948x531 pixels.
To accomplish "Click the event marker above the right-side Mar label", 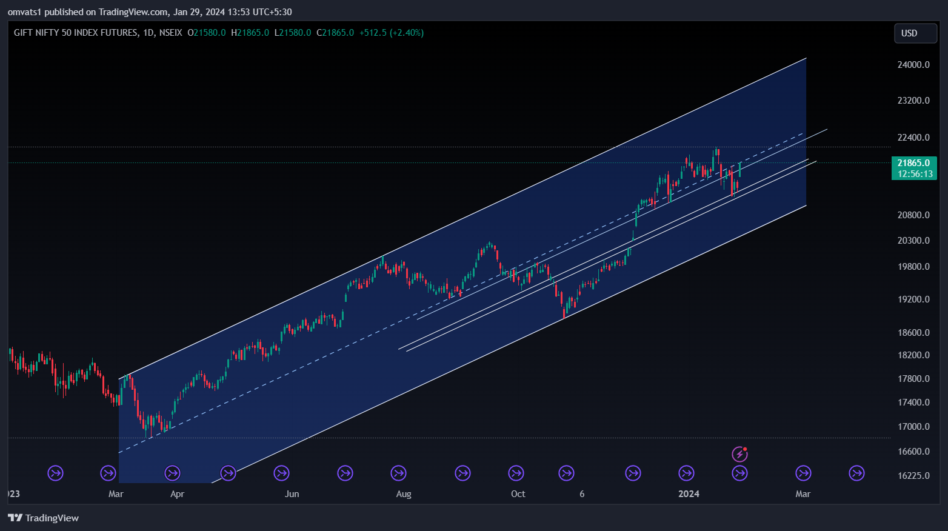I will (803, 473).
